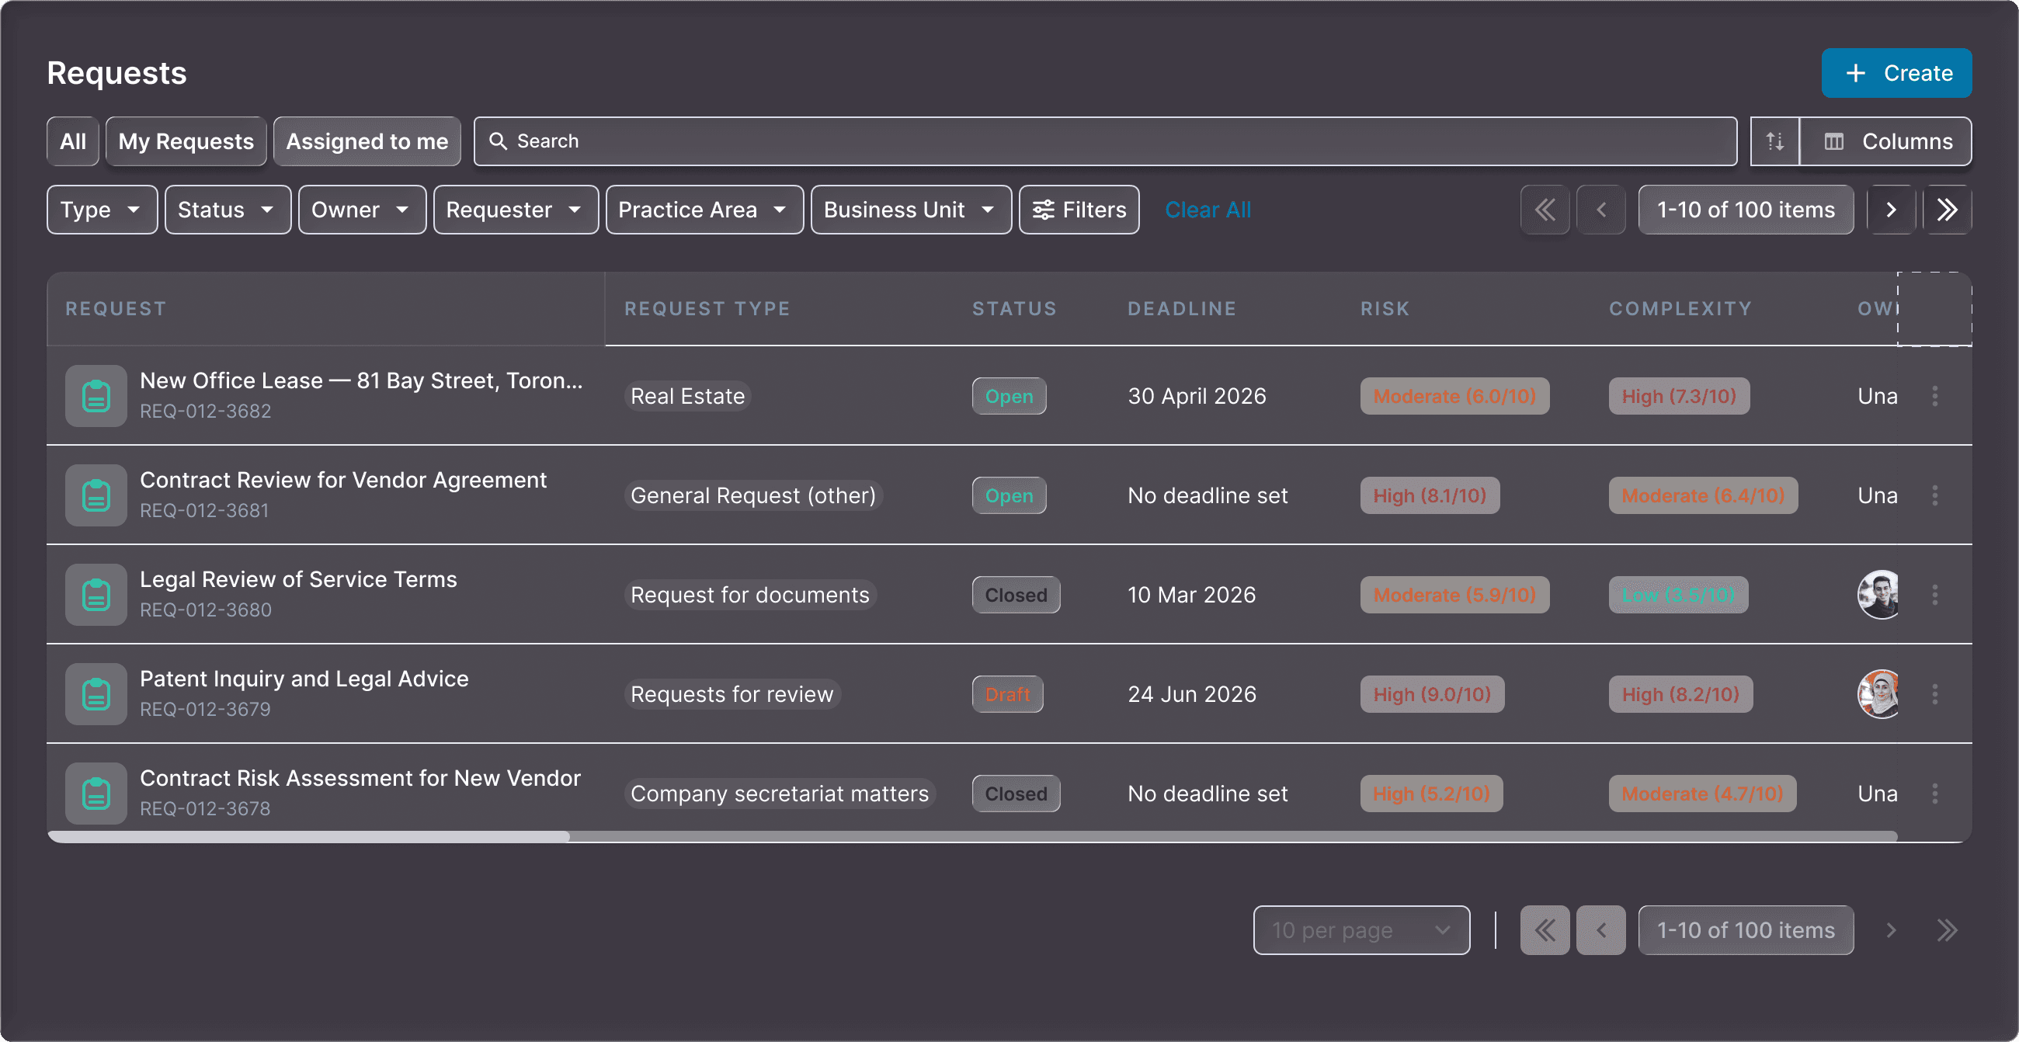Click clipboard icon of Legal Review request

(96, 595)
